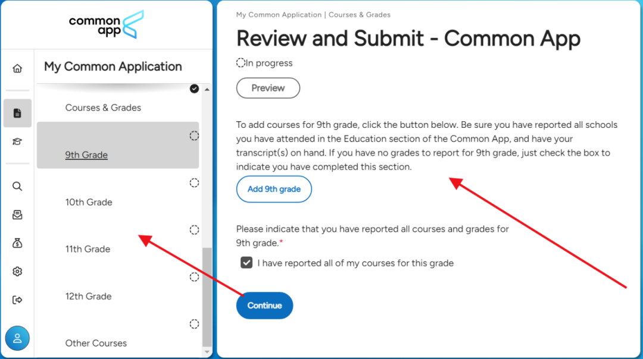The image size is (643, 359).
Task: Open the 12th Grade section
Action: coord(88,296)
